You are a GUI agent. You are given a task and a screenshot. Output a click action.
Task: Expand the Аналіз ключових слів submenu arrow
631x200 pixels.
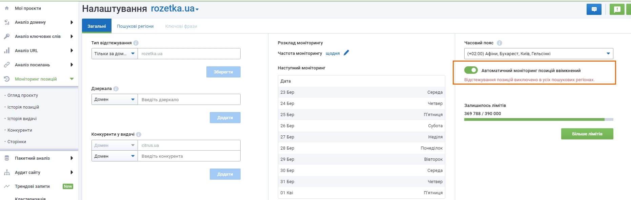click(72, 37)
